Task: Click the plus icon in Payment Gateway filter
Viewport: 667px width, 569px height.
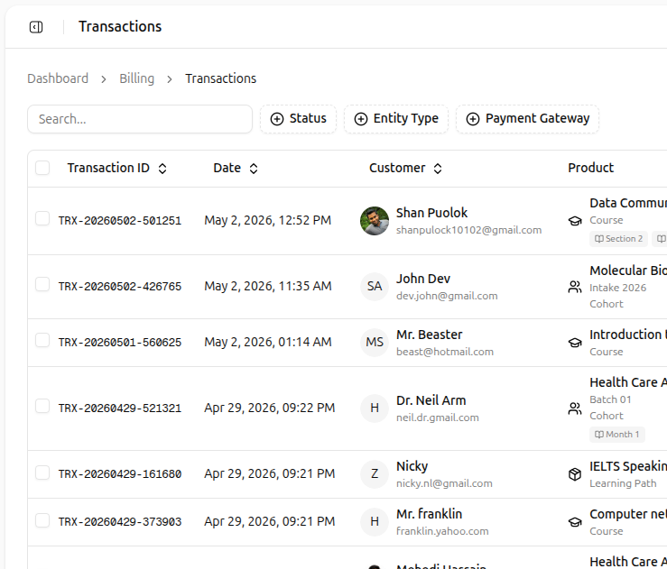Action: coord(473,119)
